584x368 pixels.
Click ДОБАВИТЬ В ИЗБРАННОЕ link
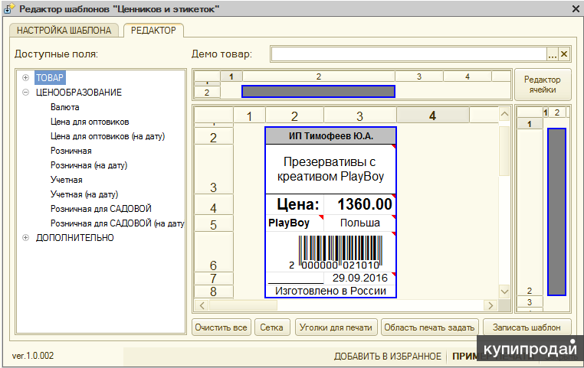387,356
